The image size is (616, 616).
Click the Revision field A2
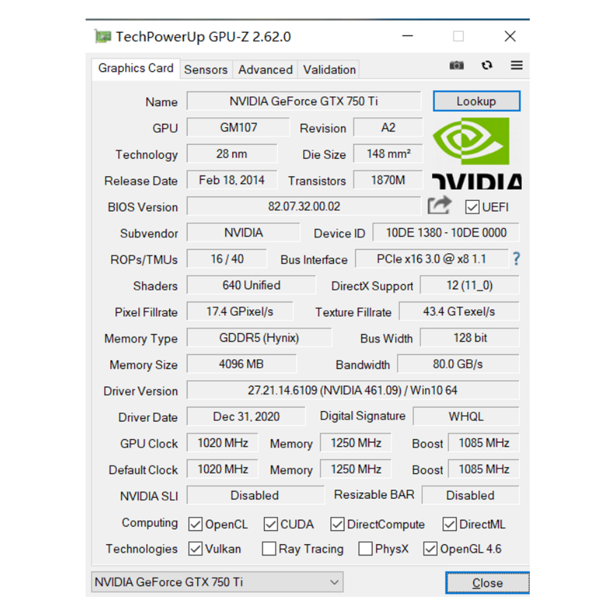pos(388,128)
